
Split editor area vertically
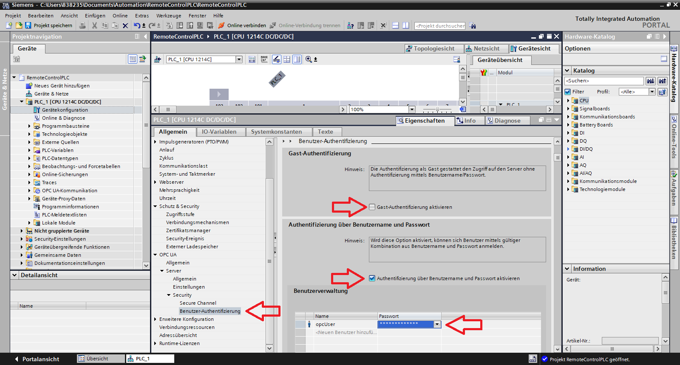[x=405, y=25]
